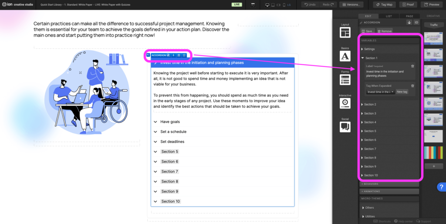Image resolution: width=446 pixels, height=224 pixels.
Task: Expand Section 2 in variables panel
Action: (x=370, y=104)
